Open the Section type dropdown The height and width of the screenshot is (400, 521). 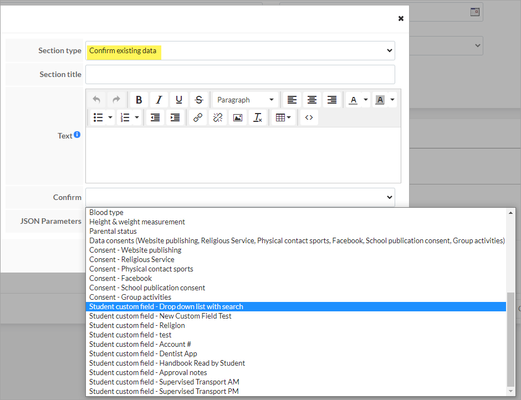240,50
